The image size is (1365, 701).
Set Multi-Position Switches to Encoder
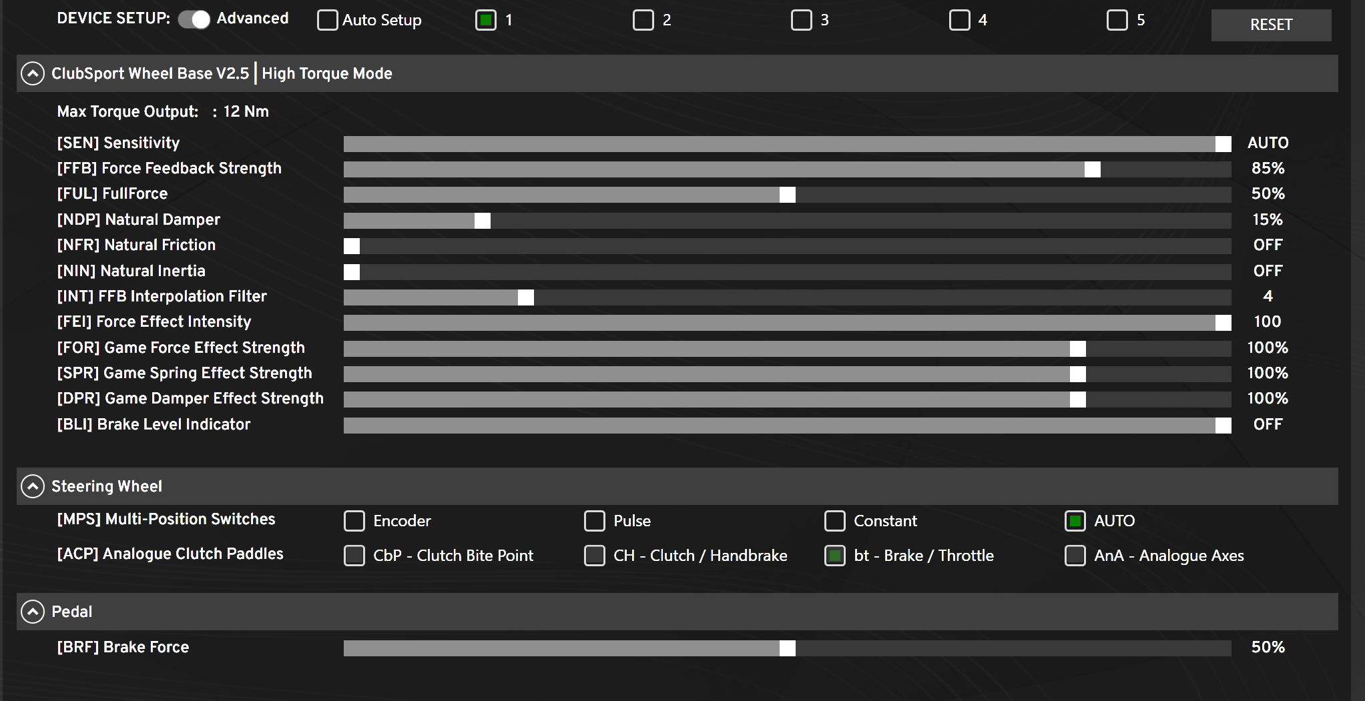354,521
